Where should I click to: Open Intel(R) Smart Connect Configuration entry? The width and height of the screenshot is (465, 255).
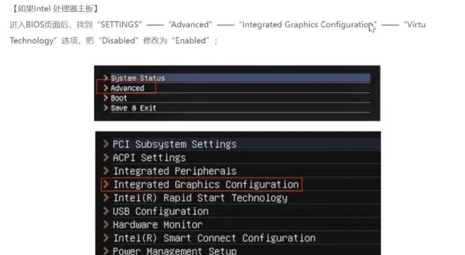click(214, 238)
